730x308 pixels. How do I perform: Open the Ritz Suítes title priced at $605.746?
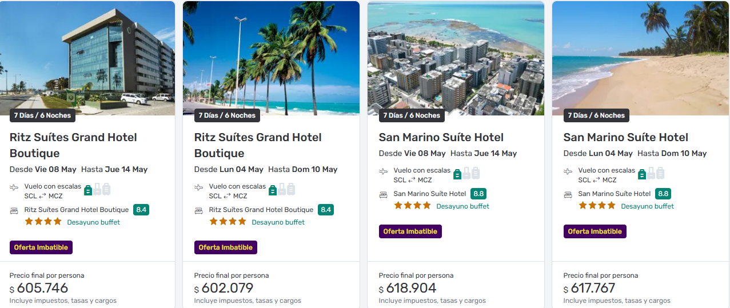click(73, 145)
